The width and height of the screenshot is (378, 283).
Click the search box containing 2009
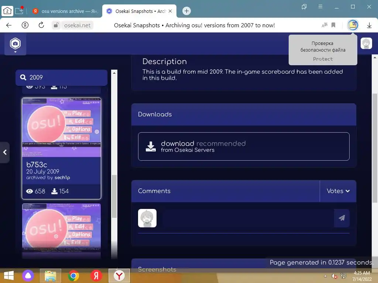(x=62, y=77)
